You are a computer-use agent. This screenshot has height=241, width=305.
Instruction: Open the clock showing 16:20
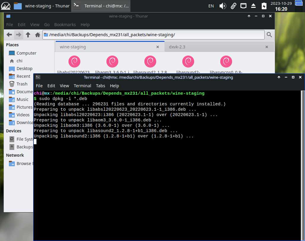pyautogui.click(x=281, y=6)
